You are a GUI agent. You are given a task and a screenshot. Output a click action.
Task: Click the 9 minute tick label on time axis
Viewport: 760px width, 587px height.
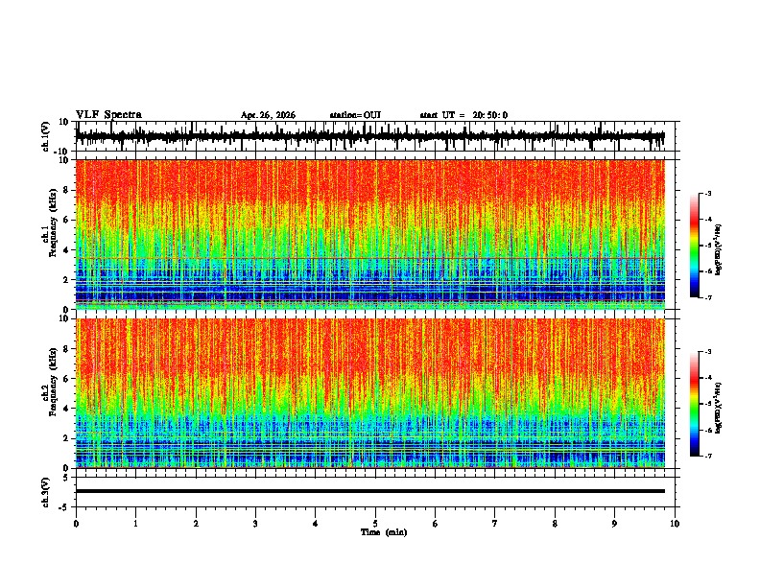tap(614, 524)
